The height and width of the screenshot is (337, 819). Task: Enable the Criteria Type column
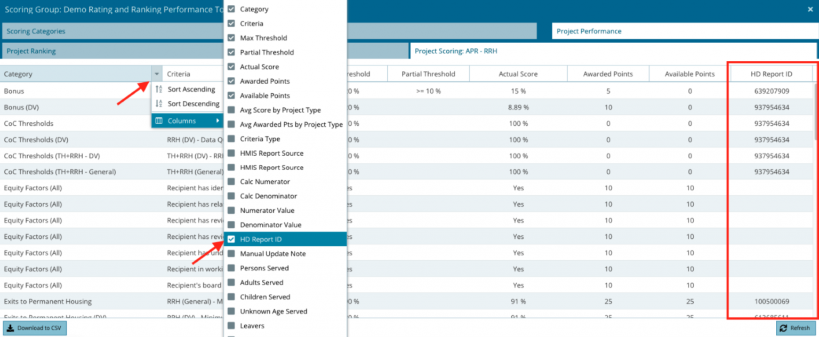click(x=230, y=139)
